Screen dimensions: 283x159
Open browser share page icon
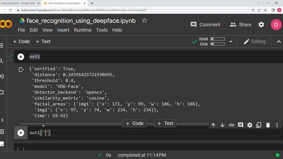click(259, 10)
